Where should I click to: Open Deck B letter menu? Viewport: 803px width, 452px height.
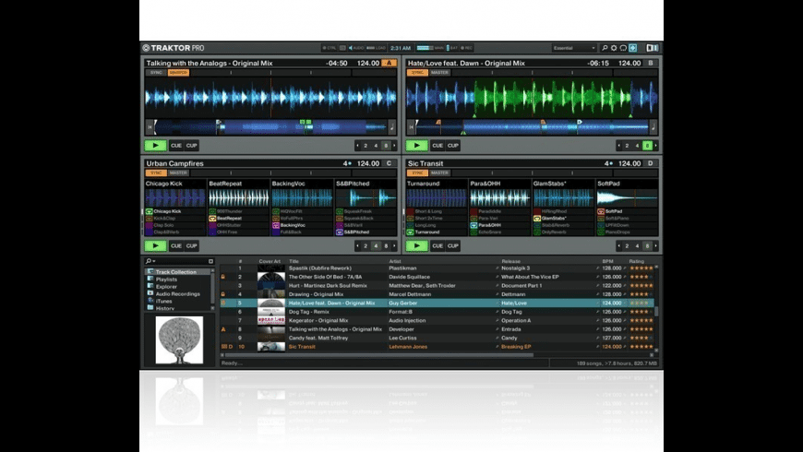coord(651,63)
